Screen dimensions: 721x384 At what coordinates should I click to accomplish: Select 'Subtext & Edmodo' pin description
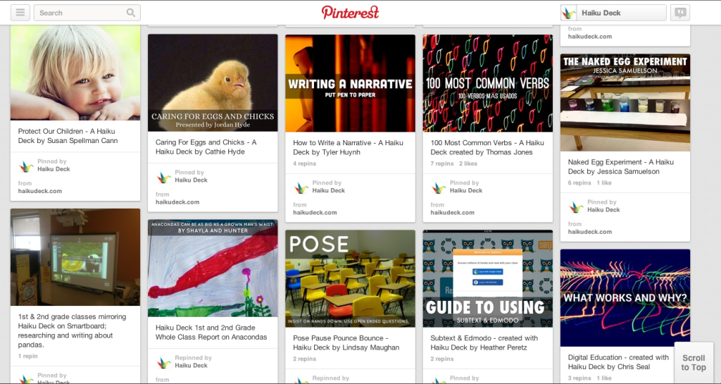tap(484, 343)
